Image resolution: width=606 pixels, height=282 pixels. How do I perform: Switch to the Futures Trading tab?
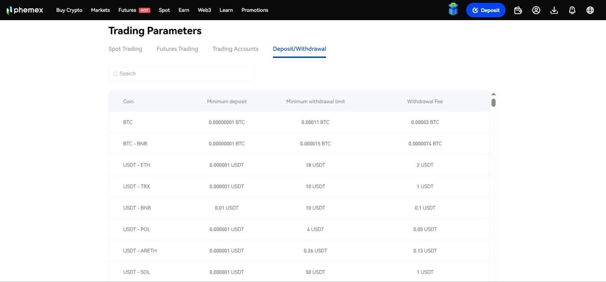point(177,49)
